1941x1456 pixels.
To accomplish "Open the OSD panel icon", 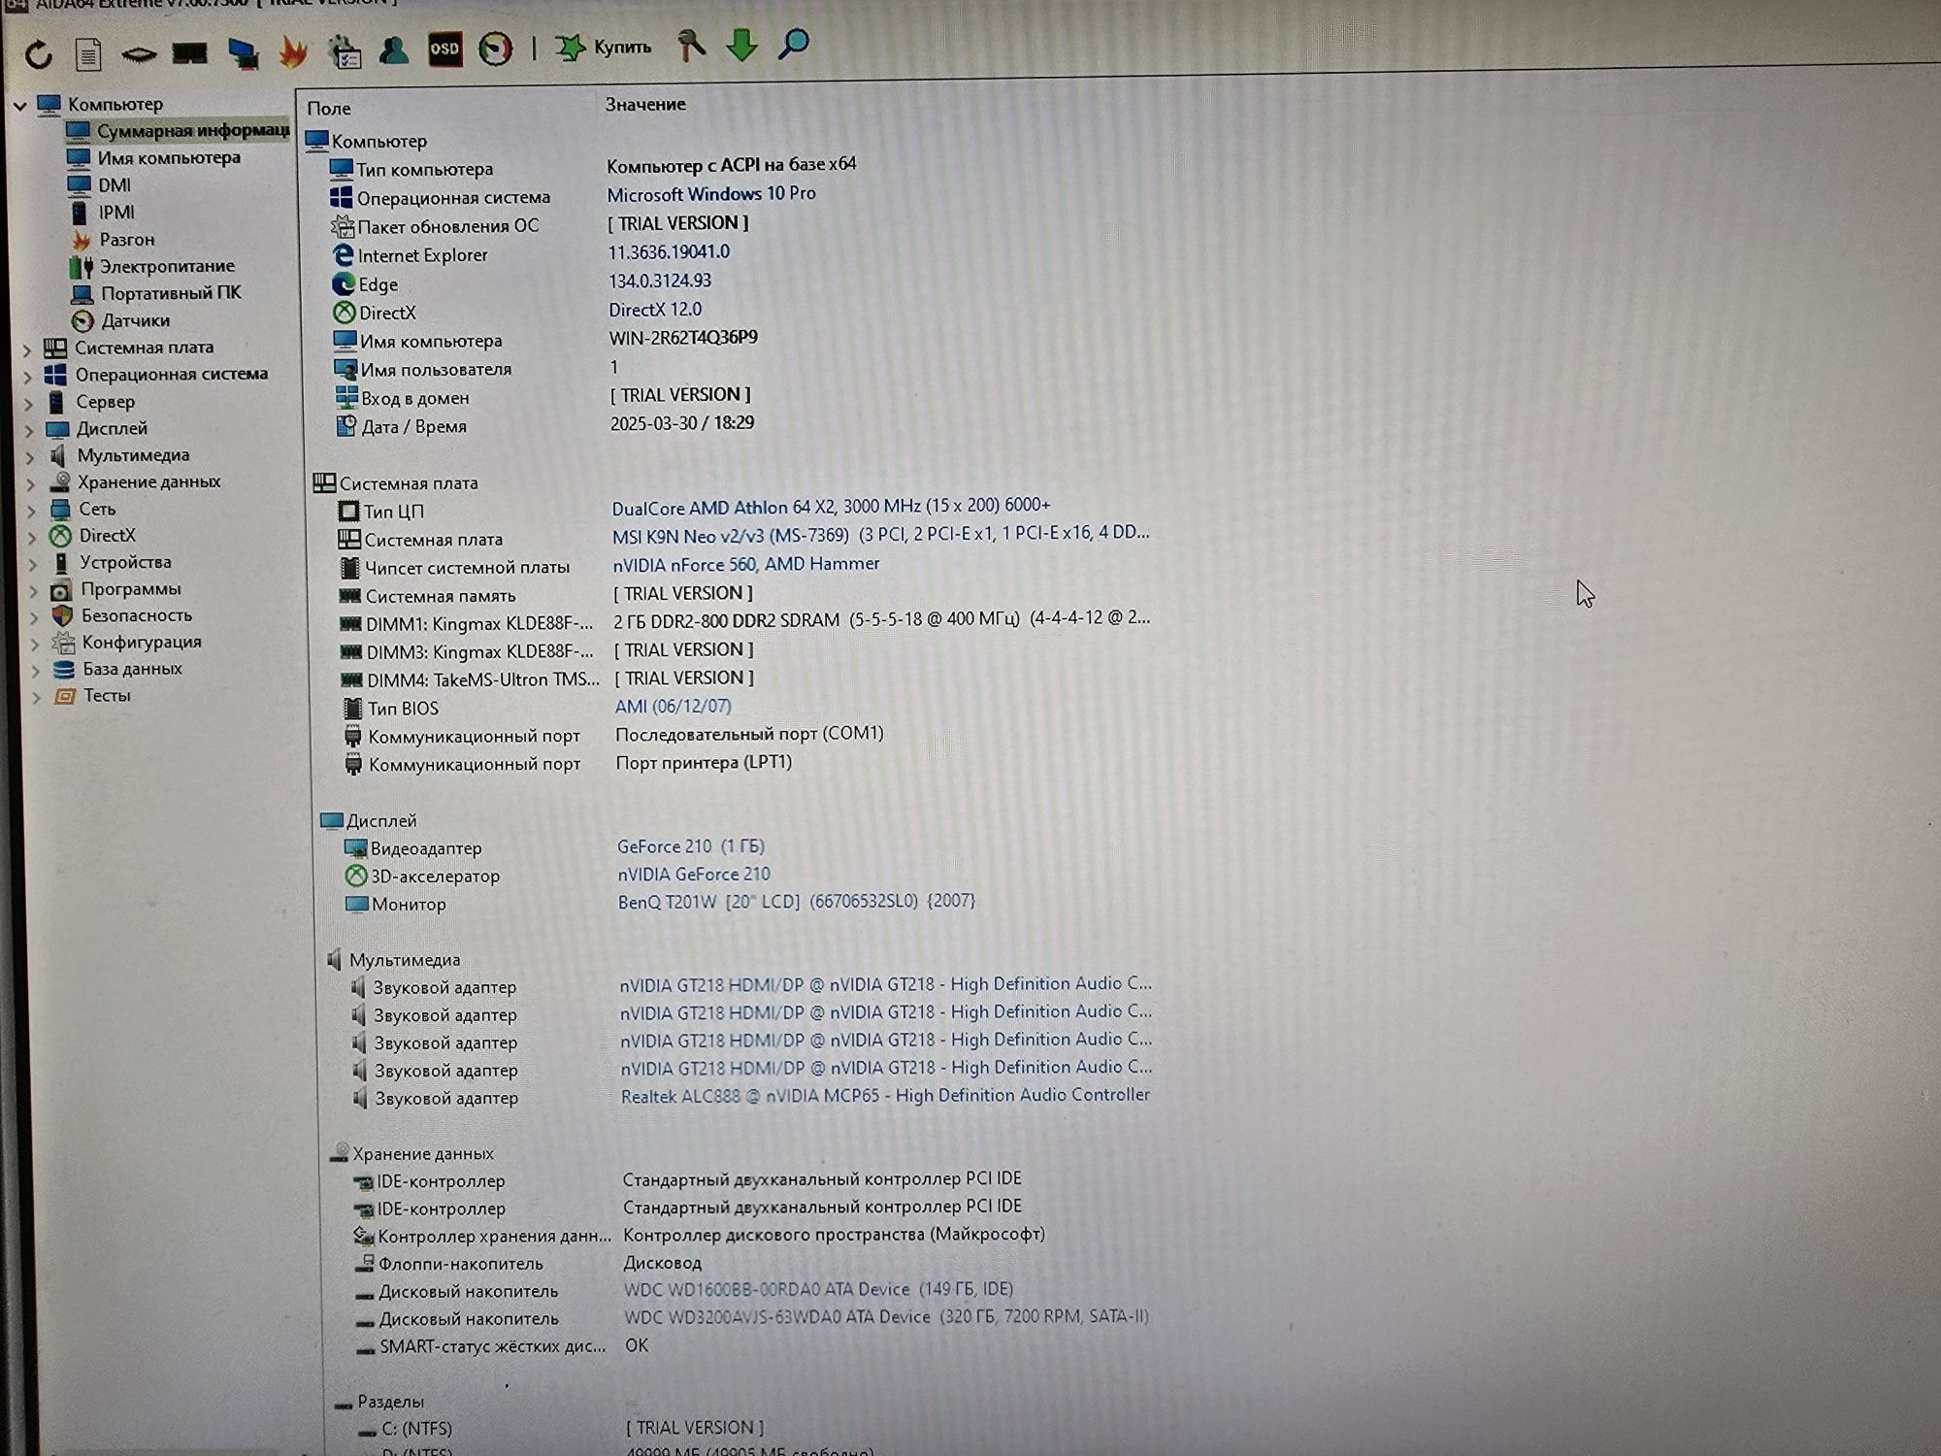I will pos(444,49).
